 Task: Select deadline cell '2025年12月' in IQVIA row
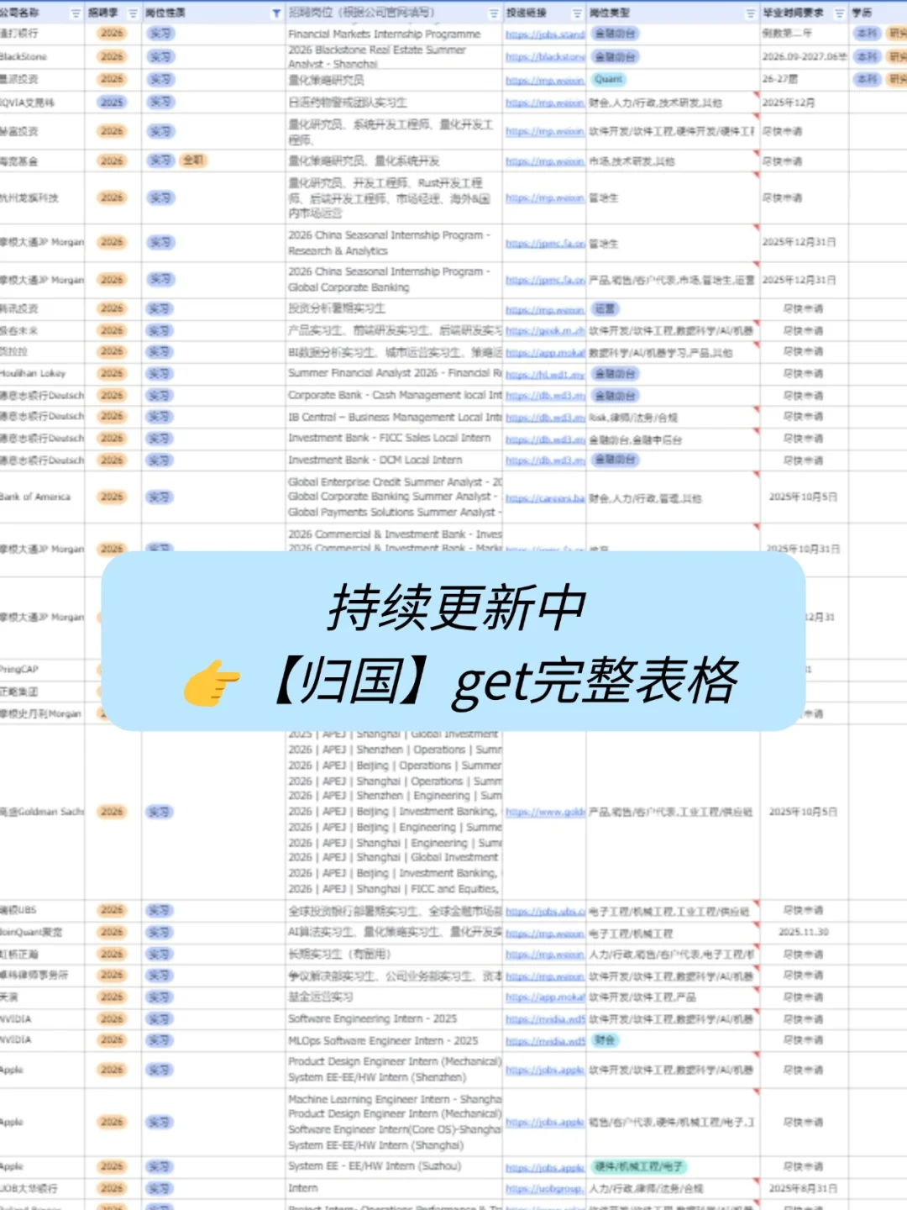tap(803, 103)
